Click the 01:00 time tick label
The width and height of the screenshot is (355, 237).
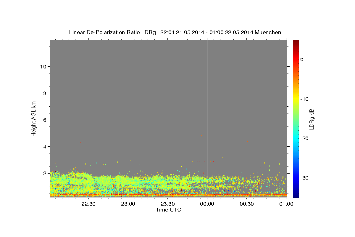pyautogui.click(x=286, y=204)
